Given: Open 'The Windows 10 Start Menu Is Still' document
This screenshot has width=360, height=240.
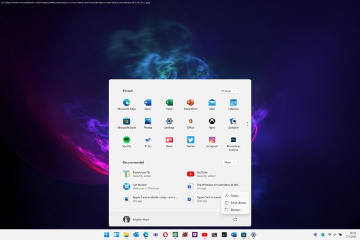Looking at the screenshot, I should [214, 187].
